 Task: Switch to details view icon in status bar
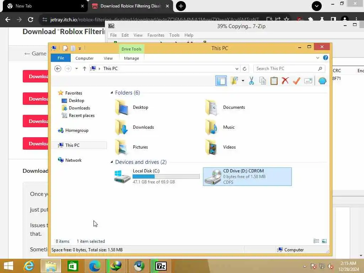(316, 241)
